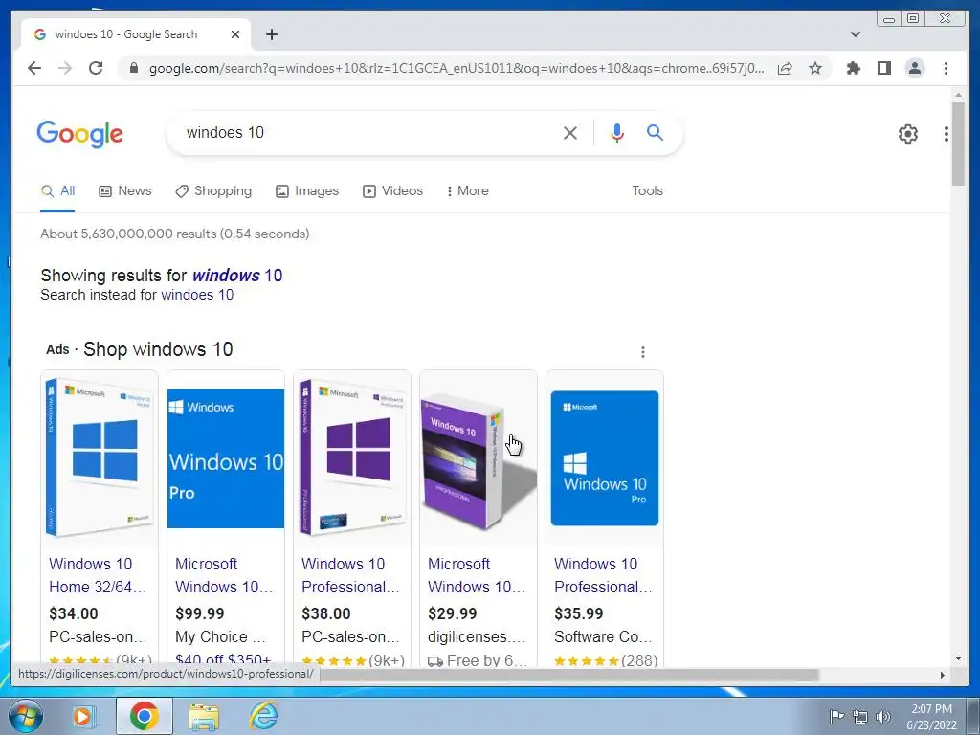Viewport: 980px width, 735px height.
Task: Click the vertical scrollbar thumb
Action: coord(958,144)
